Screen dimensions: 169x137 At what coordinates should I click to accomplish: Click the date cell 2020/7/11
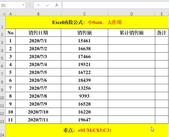[x=38, y=120]
